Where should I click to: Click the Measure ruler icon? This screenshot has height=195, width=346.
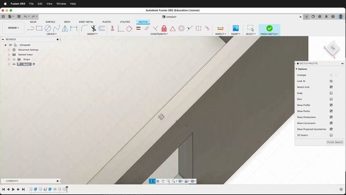tap(220, 28)
